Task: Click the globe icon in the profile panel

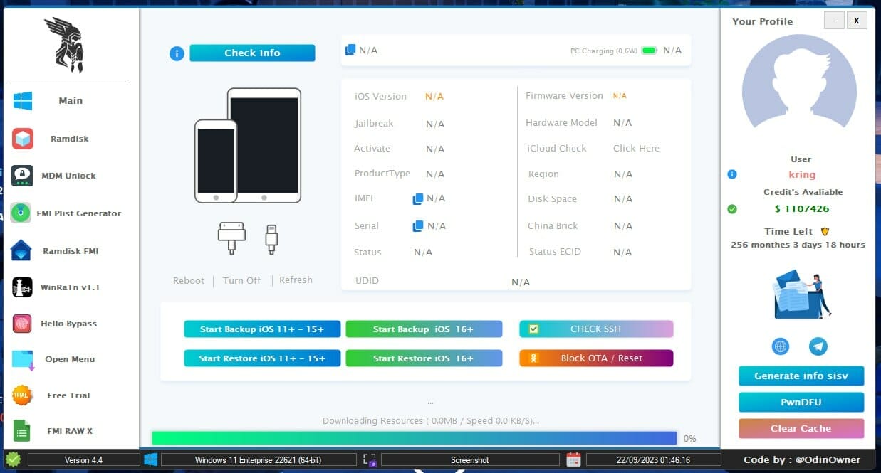Action: coord(780,346)
